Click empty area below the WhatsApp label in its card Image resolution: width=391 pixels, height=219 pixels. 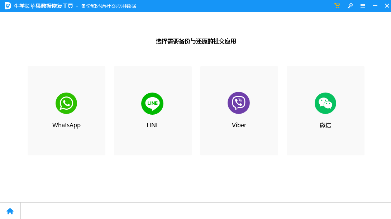[x=66, y=143]
